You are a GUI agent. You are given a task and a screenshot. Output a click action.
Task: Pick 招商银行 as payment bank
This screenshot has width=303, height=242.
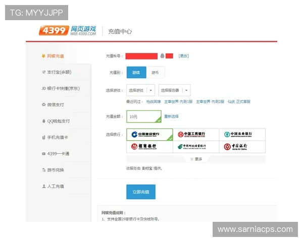[x=147, y=147]
